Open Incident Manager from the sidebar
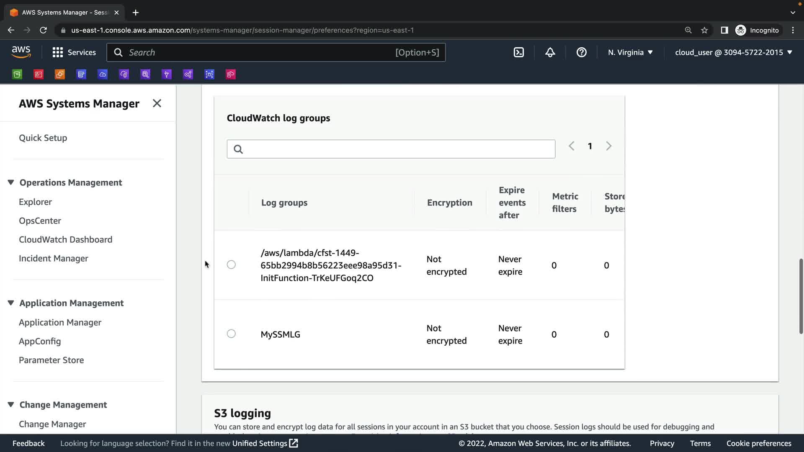Screen dimensions: 804x452 coord(53,258)
